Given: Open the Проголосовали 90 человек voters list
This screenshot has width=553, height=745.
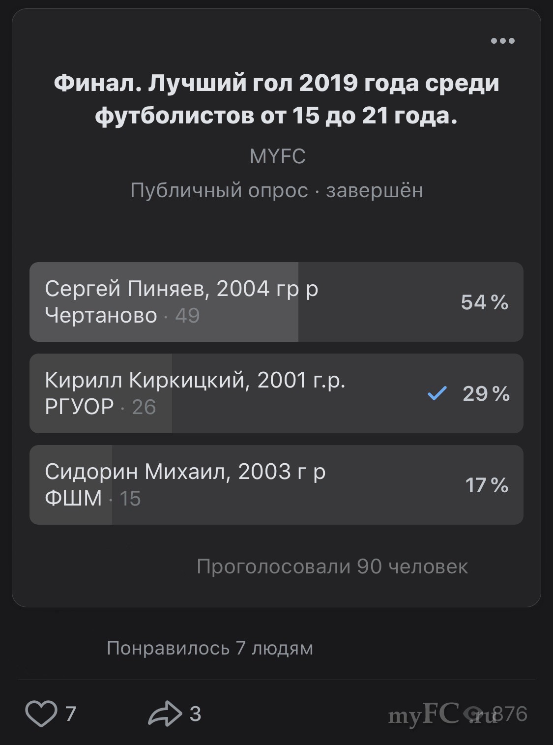Looking at the screenshot, I should (x=332, y=567).
